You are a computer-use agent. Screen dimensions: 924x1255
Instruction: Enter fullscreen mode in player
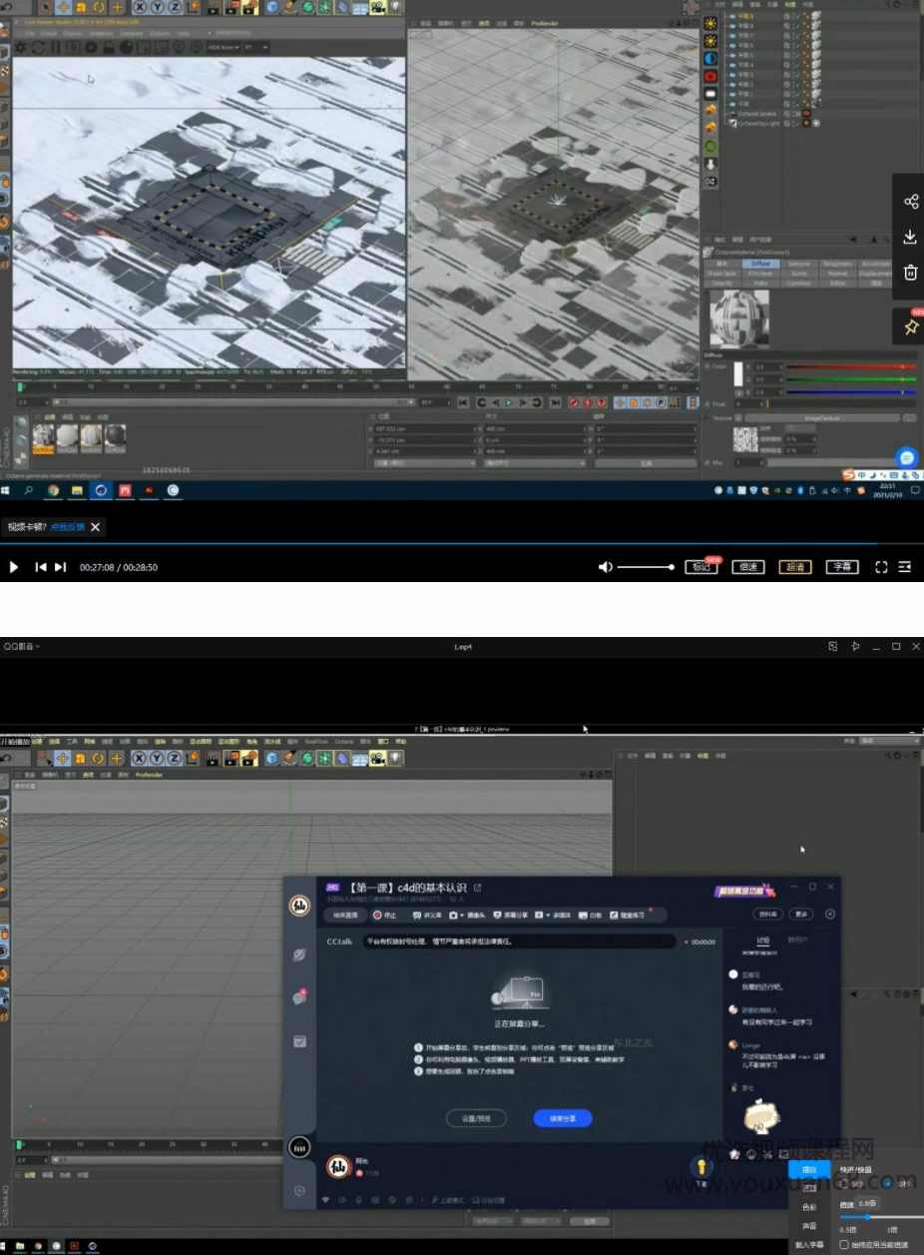tap(881, 567)
